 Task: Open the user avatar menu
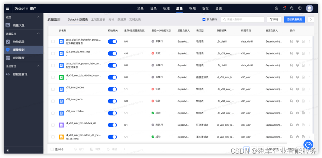(309, 9)
